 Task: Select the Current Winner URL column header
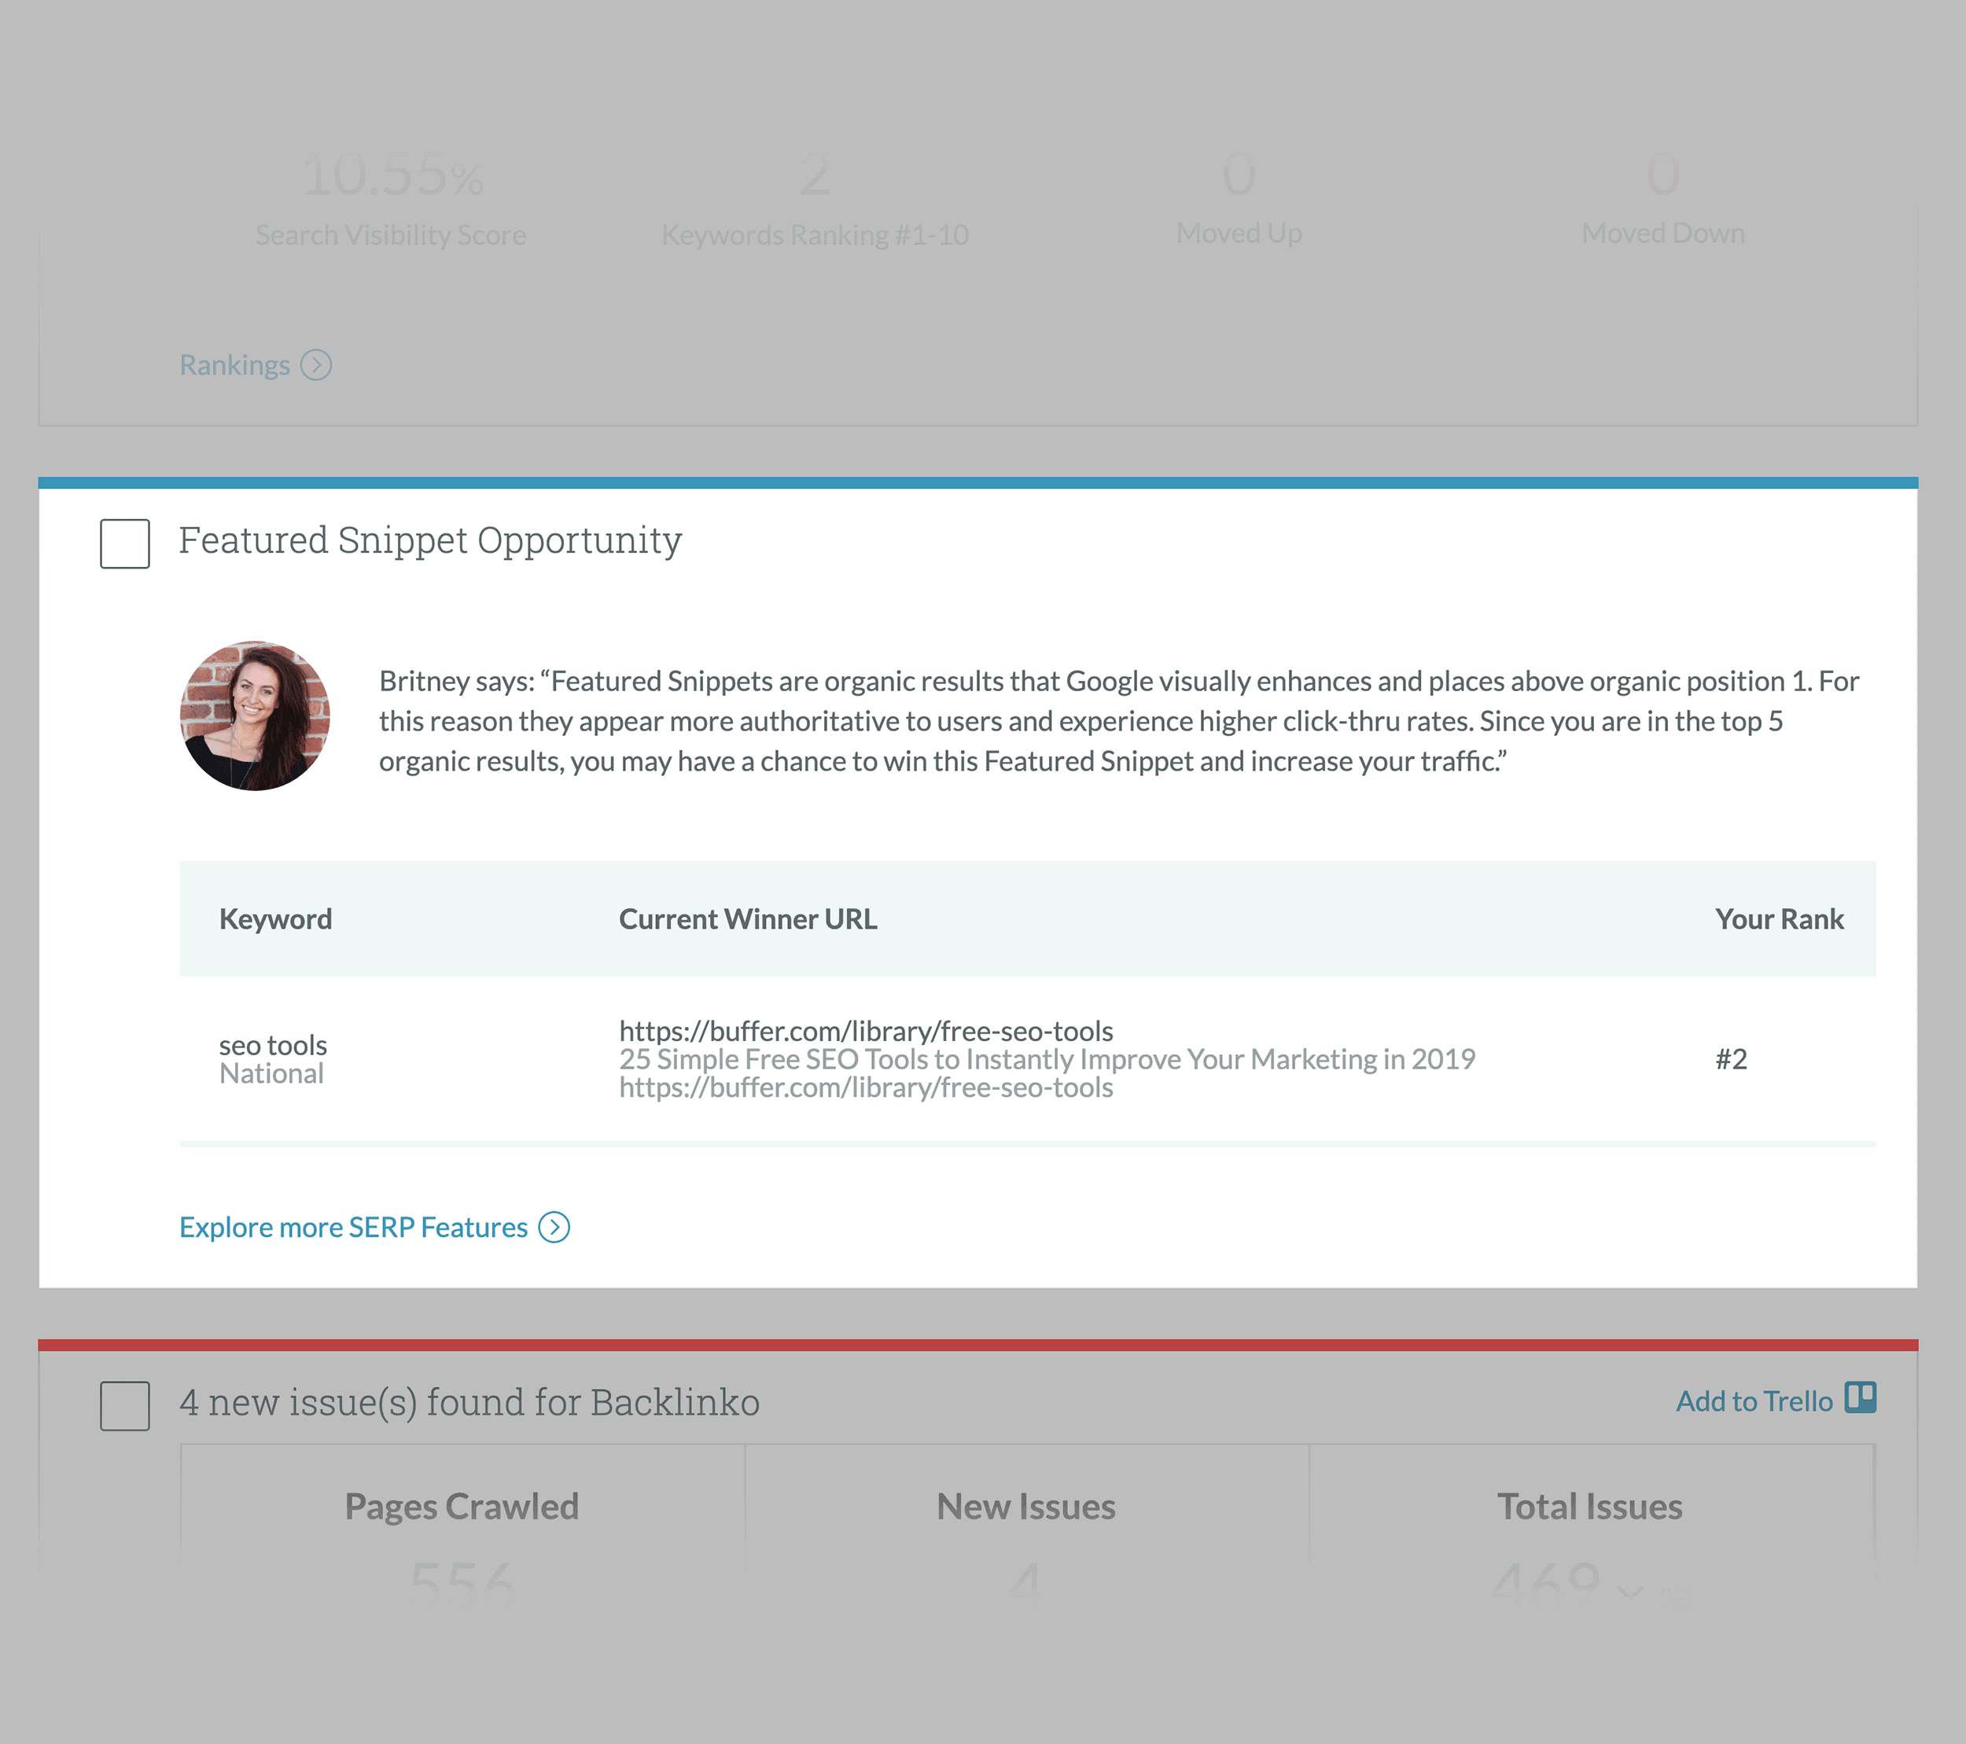pos(746,918)
